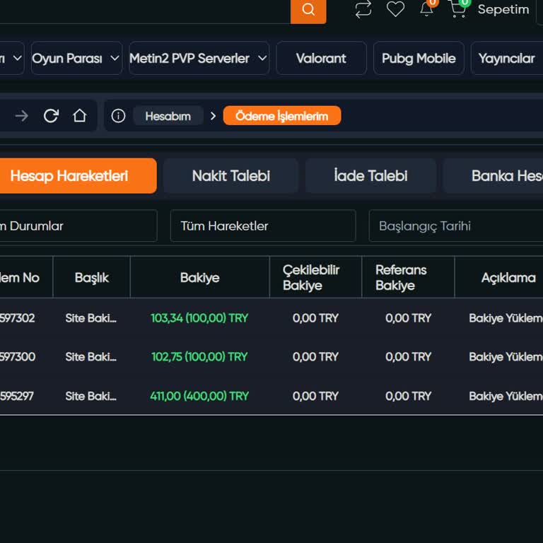Screen dimensions: 543x543
Task: Open the Tüm Hareketler filter dropdown
Action: [262, 226]
